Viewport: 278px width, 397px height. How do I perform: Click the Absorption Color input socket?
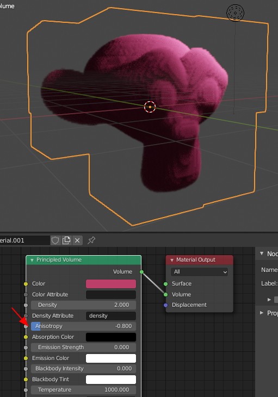[26, 337]
